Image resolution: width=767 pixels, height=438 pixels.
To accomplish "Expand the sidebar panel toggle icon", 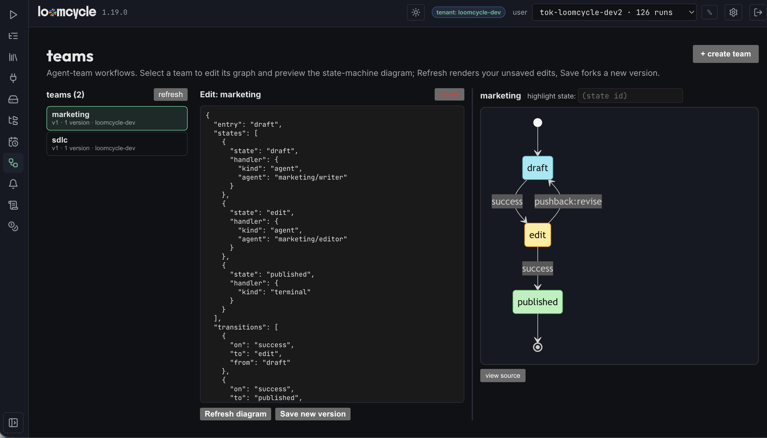I will pos(13,423).
